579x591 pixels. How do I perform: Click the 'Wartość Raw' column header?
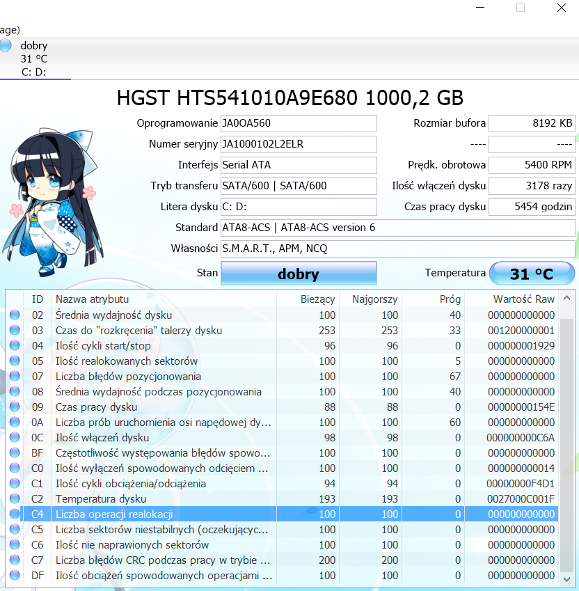(x=511, y=299)
